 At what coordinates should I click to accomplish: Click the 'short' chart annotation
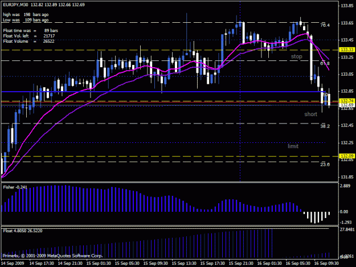coord(310,114)
